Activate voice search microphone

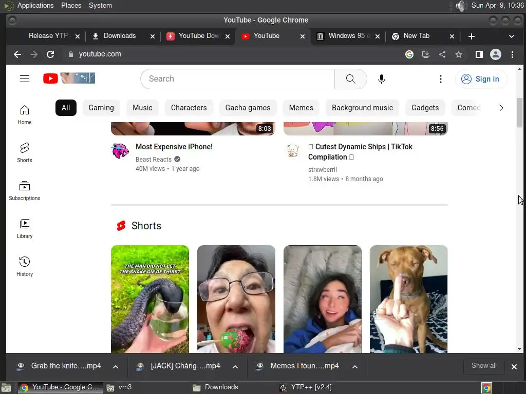click(x=382, y=78)
